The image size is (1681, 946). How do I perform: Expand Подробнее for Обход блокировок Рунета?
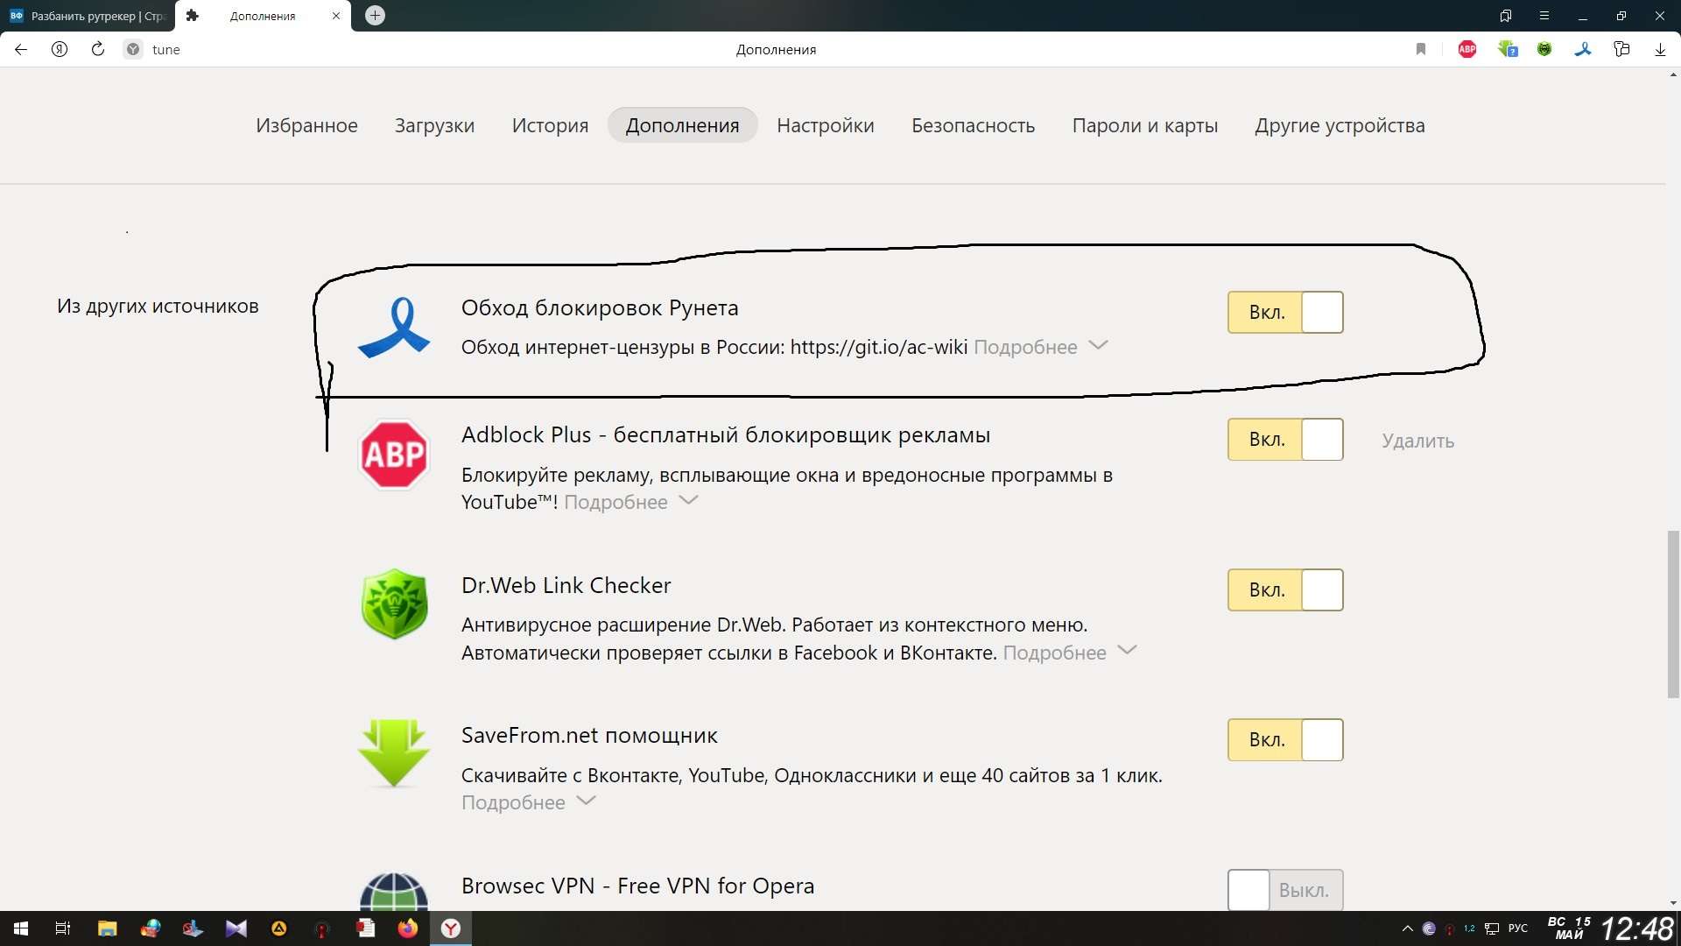tap(1040, 347)
